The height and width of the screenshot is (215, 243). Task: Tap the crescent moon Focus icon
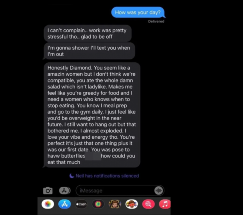click(x=72, y=176)
